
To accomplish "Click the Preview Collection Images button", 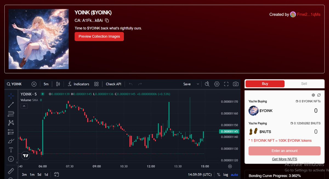I will pyautogui.click(x=99, y=36).
